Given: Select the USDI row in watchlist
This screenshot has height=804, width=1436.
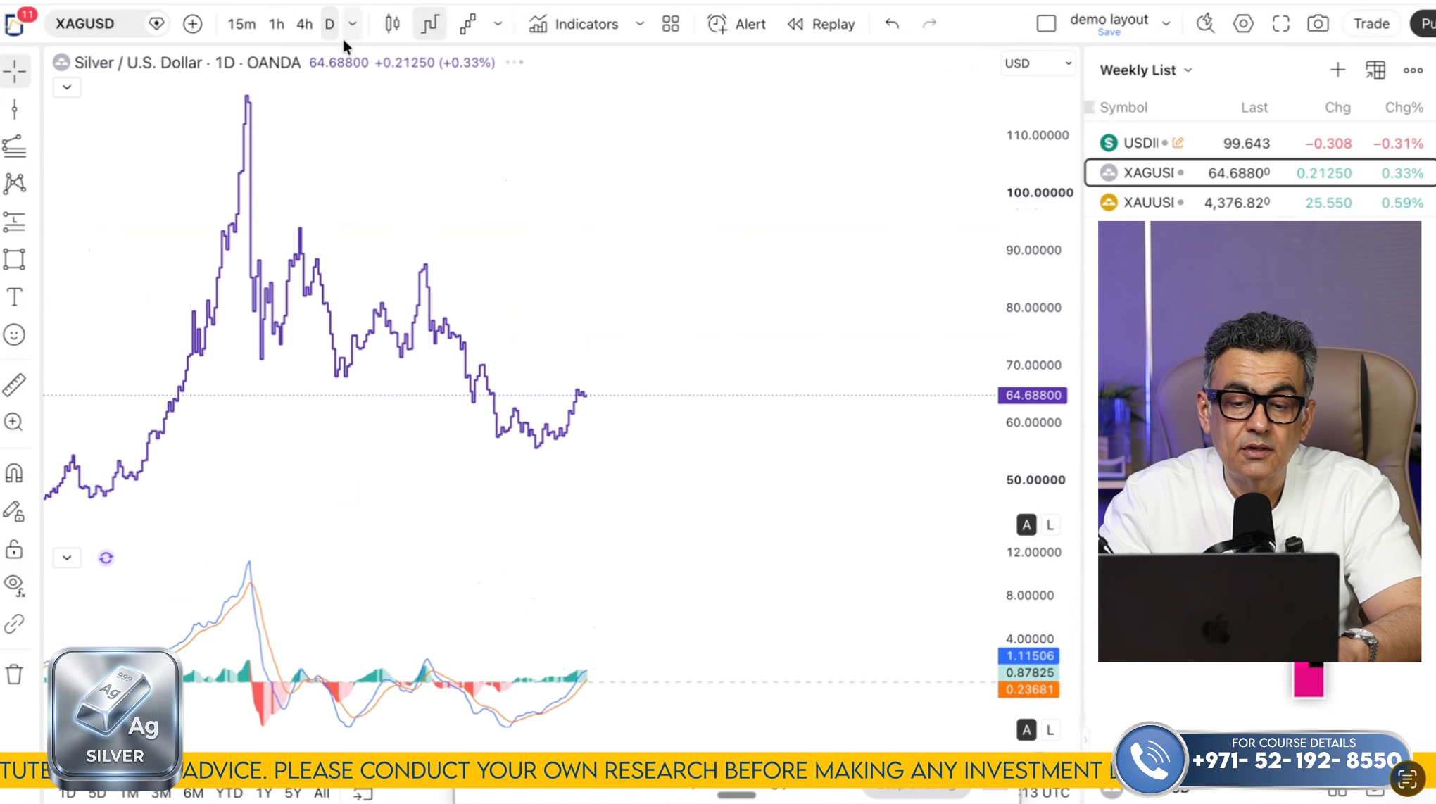Looking at the screenshot, I should [x=1261, y=144].
